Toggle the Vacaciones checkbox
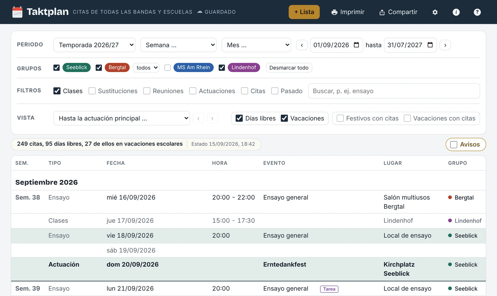Viewport: 497px width, 296px height. [284, 118]
